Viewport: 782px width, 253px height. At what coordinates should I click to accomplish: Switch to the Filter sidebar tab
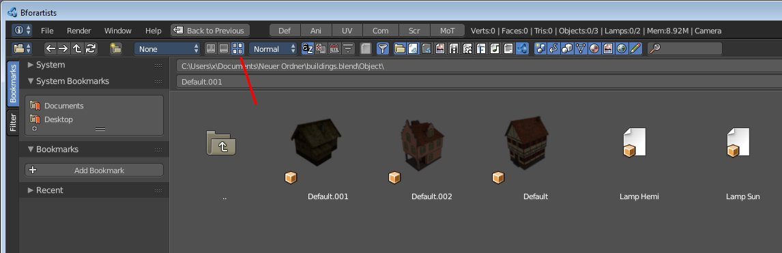pyautogui.click(x=12, y=123)
